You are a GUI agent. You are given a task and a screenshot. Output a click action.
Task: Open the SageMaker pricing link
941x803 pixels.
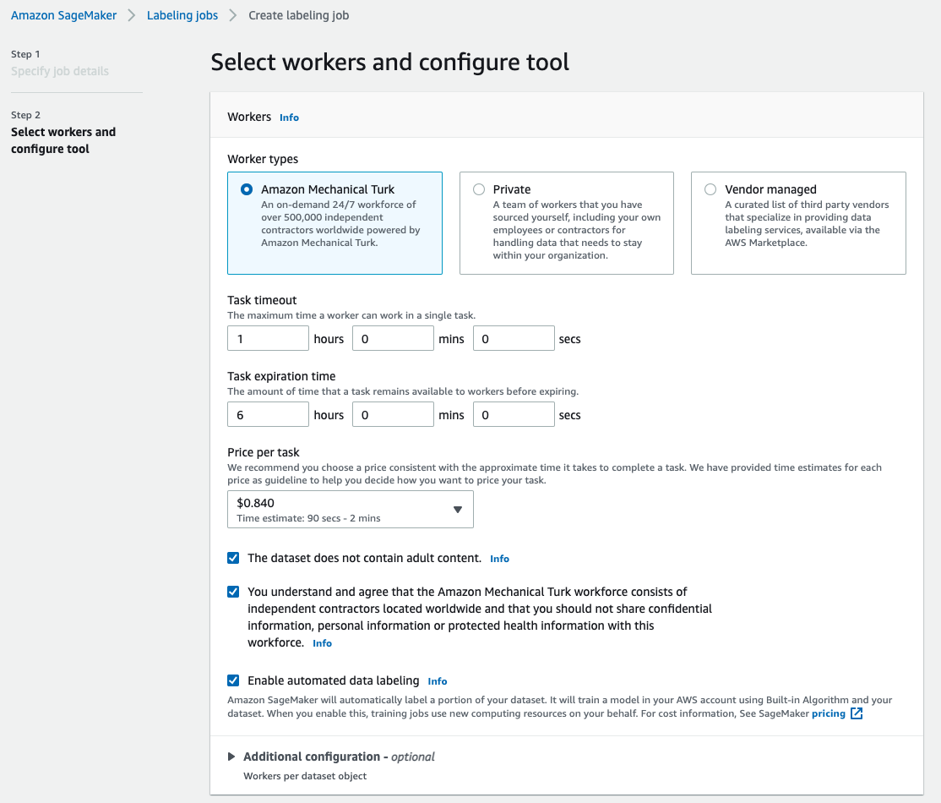[x=828, y=713]
